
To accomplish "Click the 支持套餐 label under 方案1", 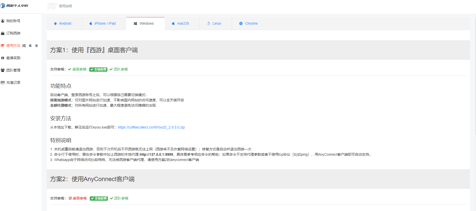I will click(58, 69).
